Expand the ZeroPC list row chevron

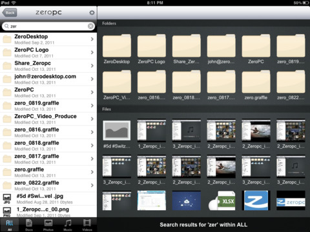tap(92, 92)
